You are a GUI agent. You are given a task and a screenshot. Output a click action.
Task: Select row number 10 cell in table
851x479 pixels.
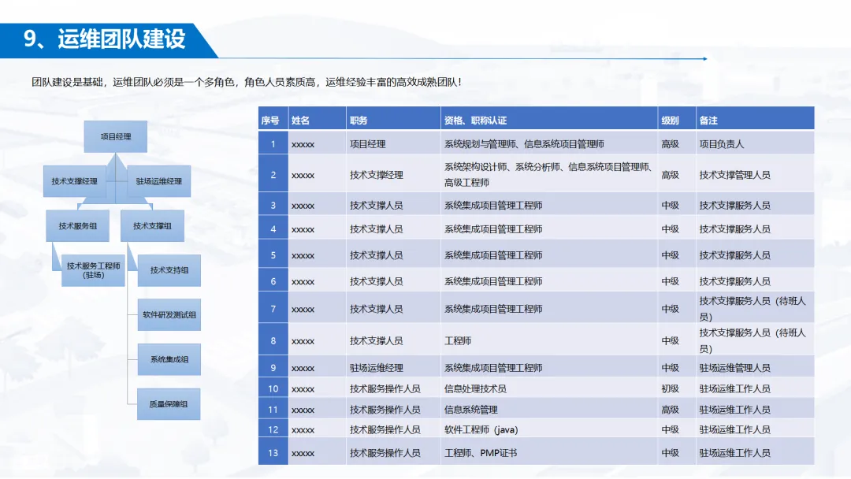click(273, 388)
